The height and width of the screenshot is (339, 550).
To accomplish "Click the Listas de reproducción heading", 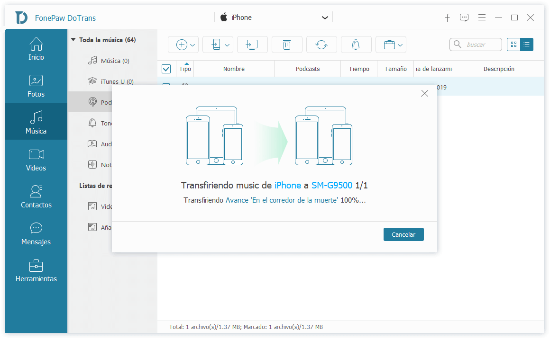I will click(95, 186).
